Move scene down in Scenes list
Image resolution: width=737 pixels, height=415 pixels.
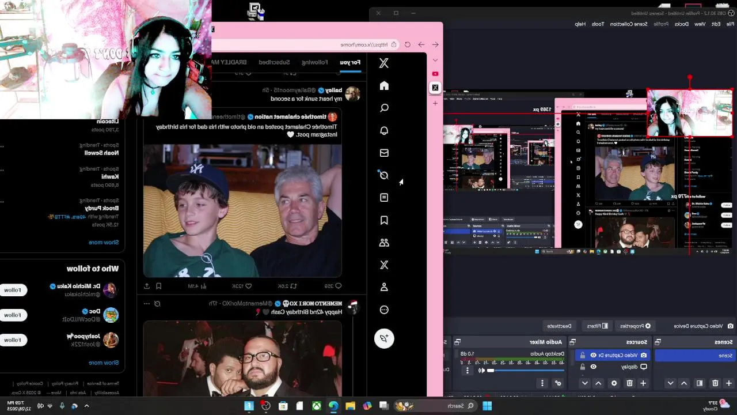click(x=670, y=383)
